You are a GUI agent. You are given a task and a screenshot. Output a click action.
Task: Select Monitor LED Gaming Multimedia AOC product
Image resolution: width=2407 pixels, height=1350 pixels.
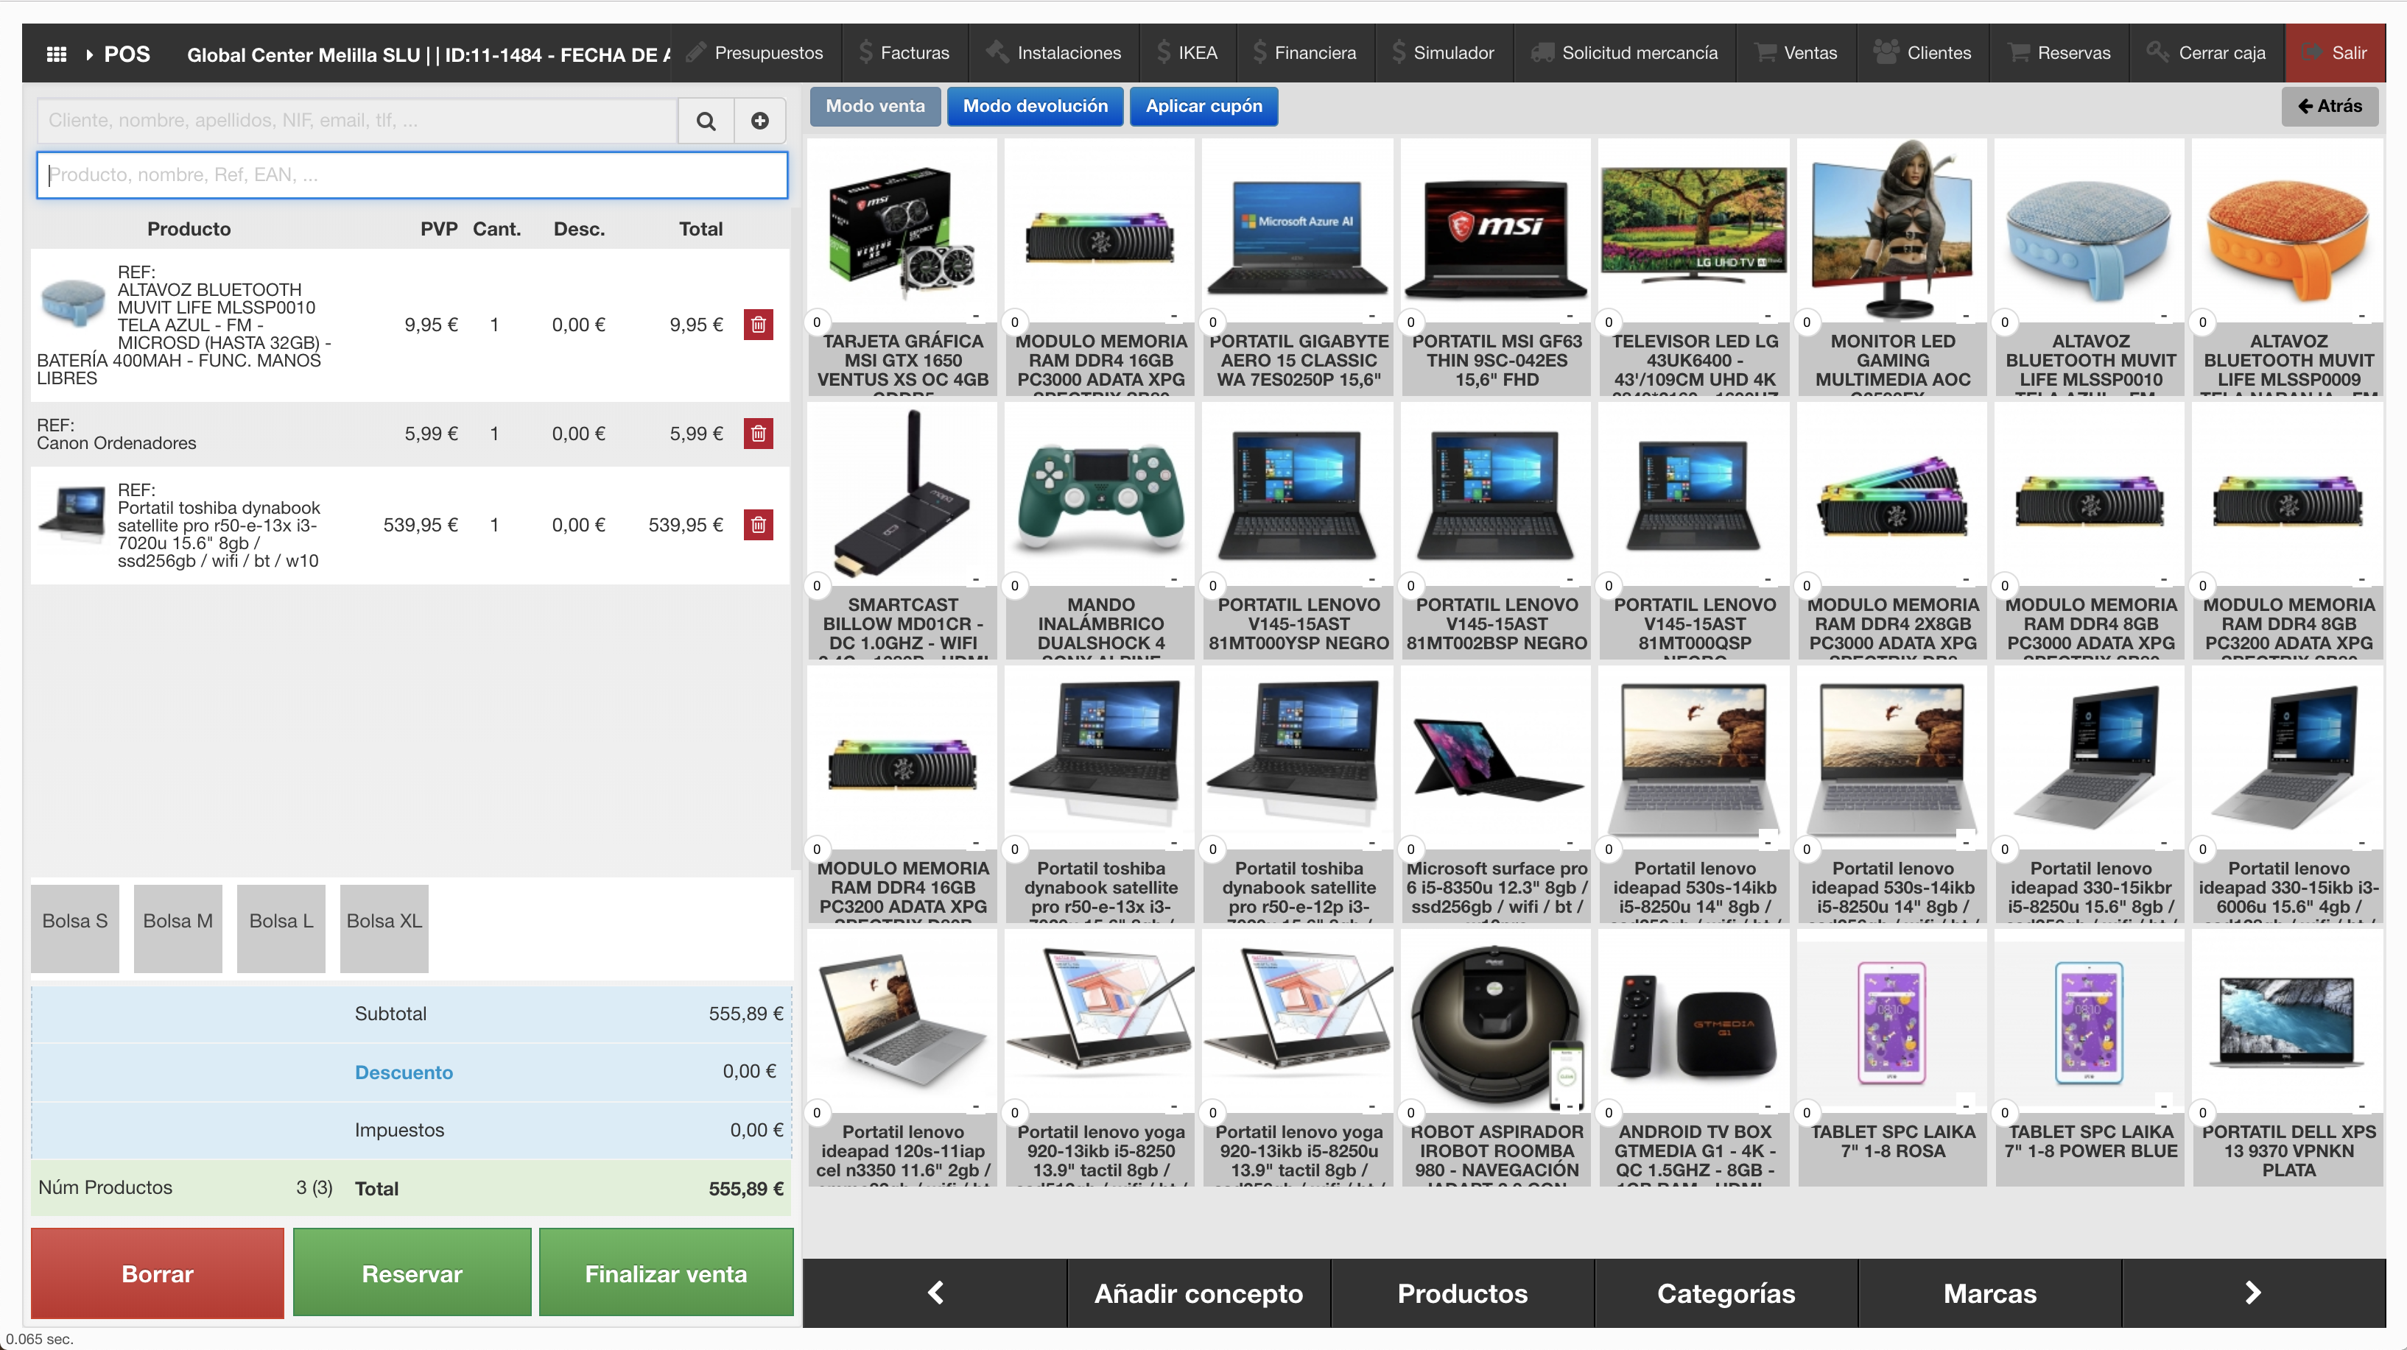coord(1893,268)
